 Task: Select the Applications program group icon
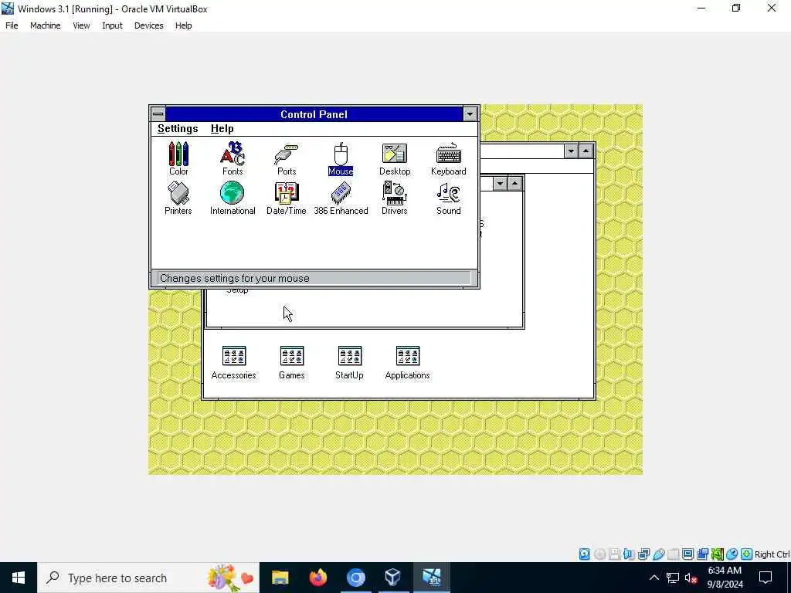[x=407, y=363]
